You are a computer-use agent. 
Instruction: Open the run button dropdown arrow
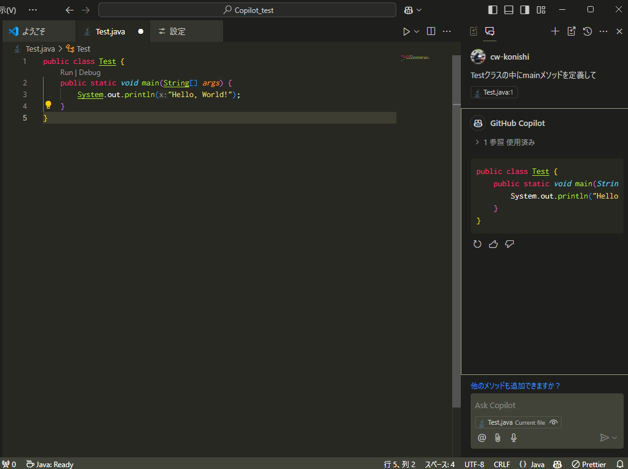[x=417, y=31]
